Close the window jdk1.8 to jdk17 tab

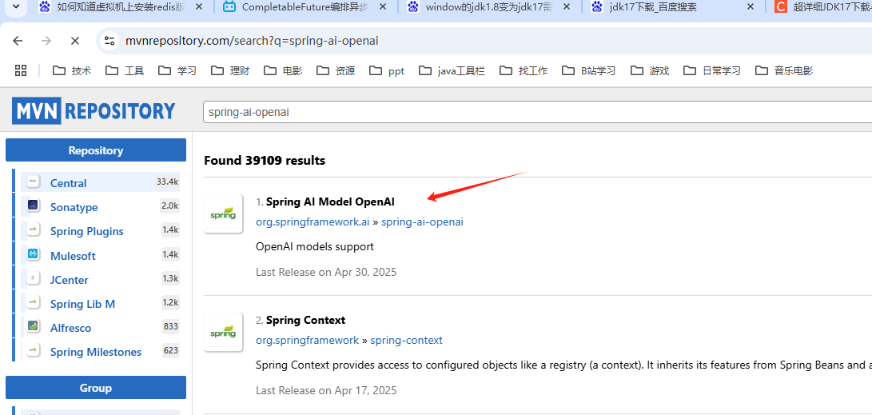(x=566, y=7)
